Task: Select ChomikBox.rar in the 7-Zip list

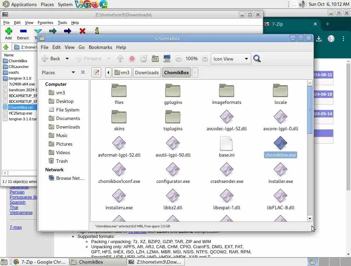Action: tap(21, 107)
